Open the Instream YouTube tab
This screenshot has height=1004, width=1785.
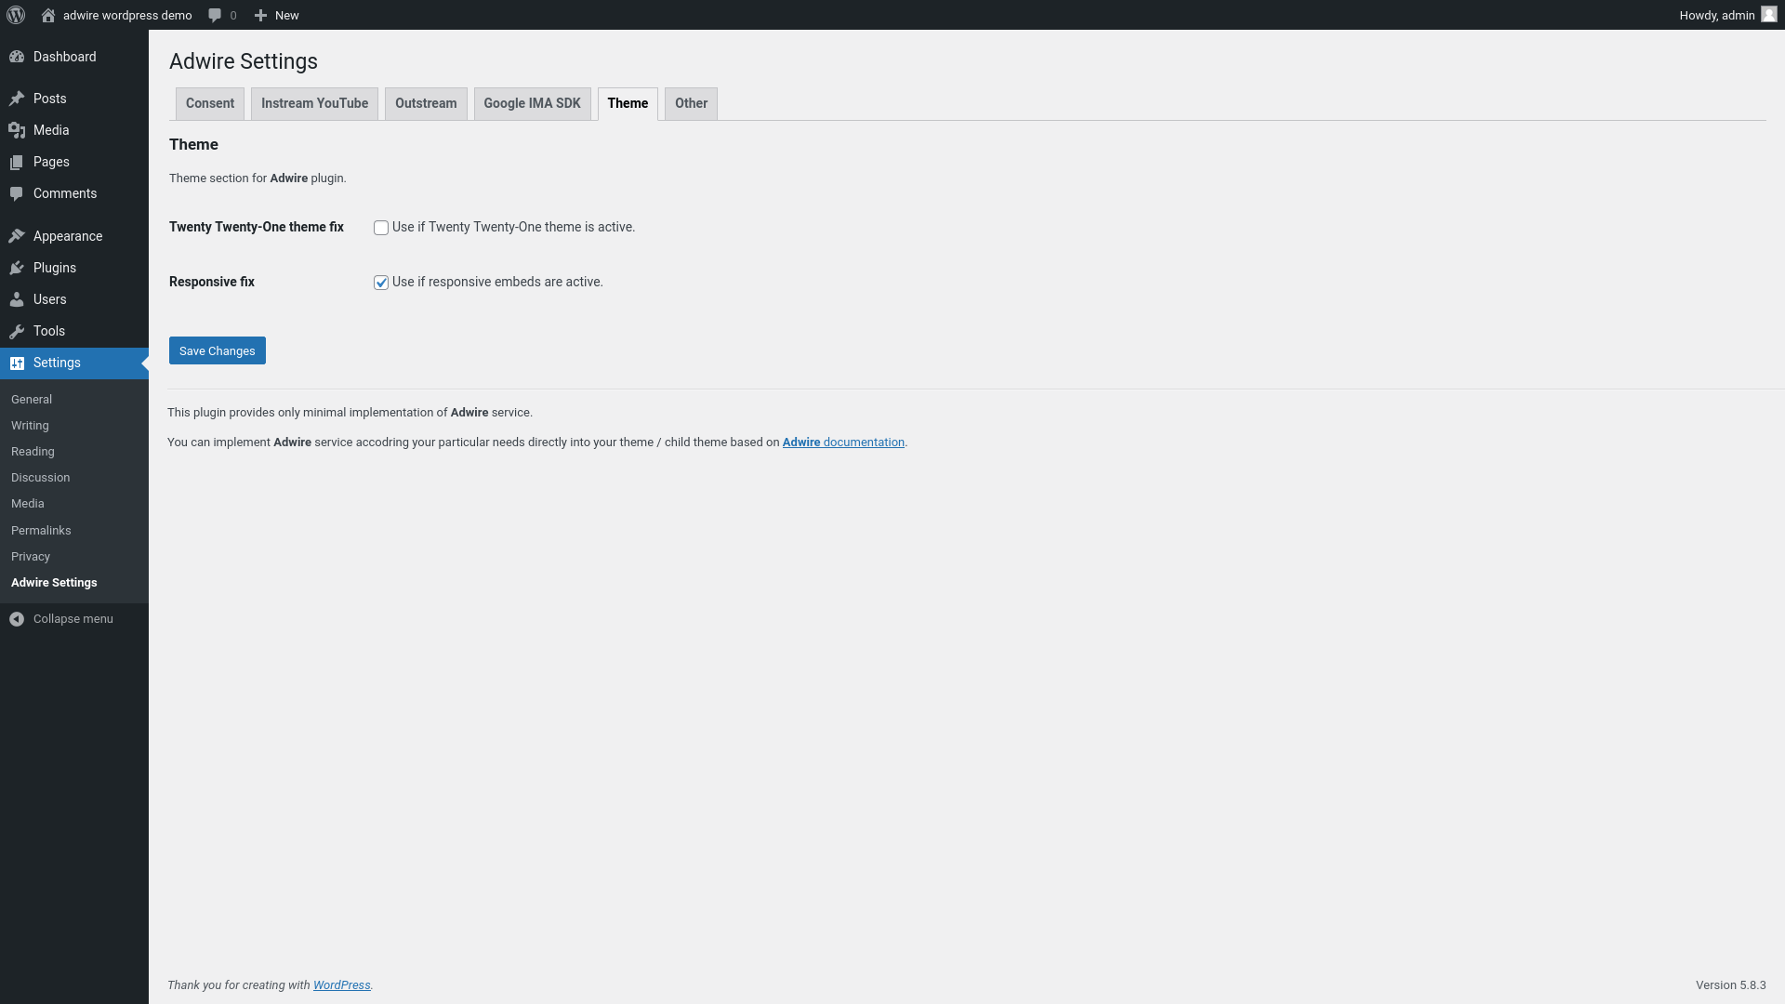pyautogui.click(x=314, y=103)
